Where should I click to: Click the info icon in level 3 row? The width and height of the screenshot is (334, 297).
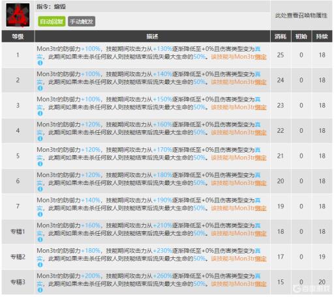[40, 113]
